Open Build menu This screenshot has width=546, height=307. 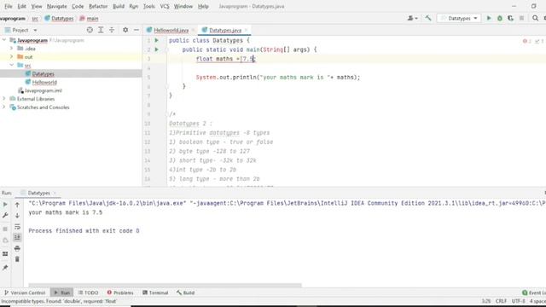pos(119,6)
